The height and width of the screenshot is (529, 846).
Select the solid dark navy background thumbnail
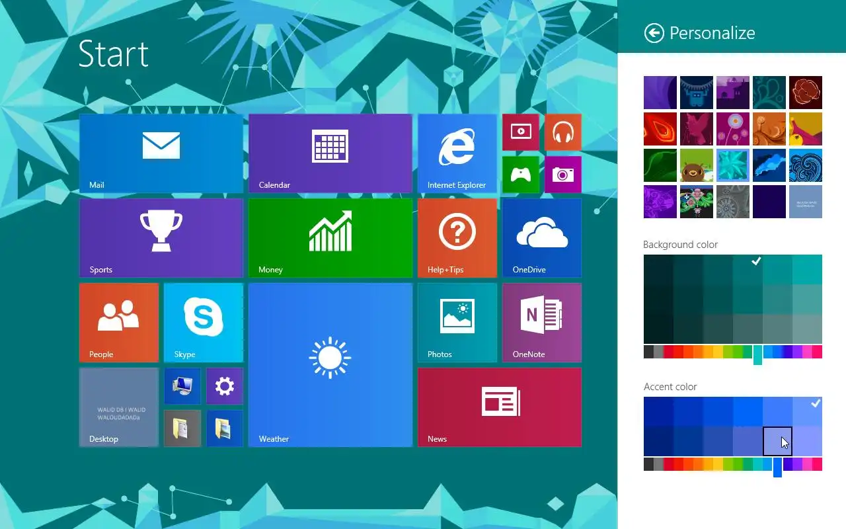(769, 202)
